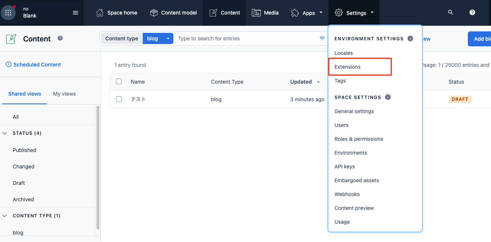Open the help question mark icon
This screenshot has height=242, width=491.
click(472, 12)
